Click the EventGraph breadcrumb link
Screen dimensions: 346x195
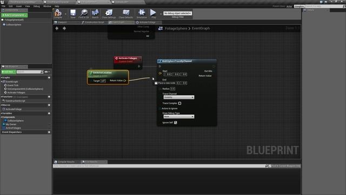click(201, 28)
